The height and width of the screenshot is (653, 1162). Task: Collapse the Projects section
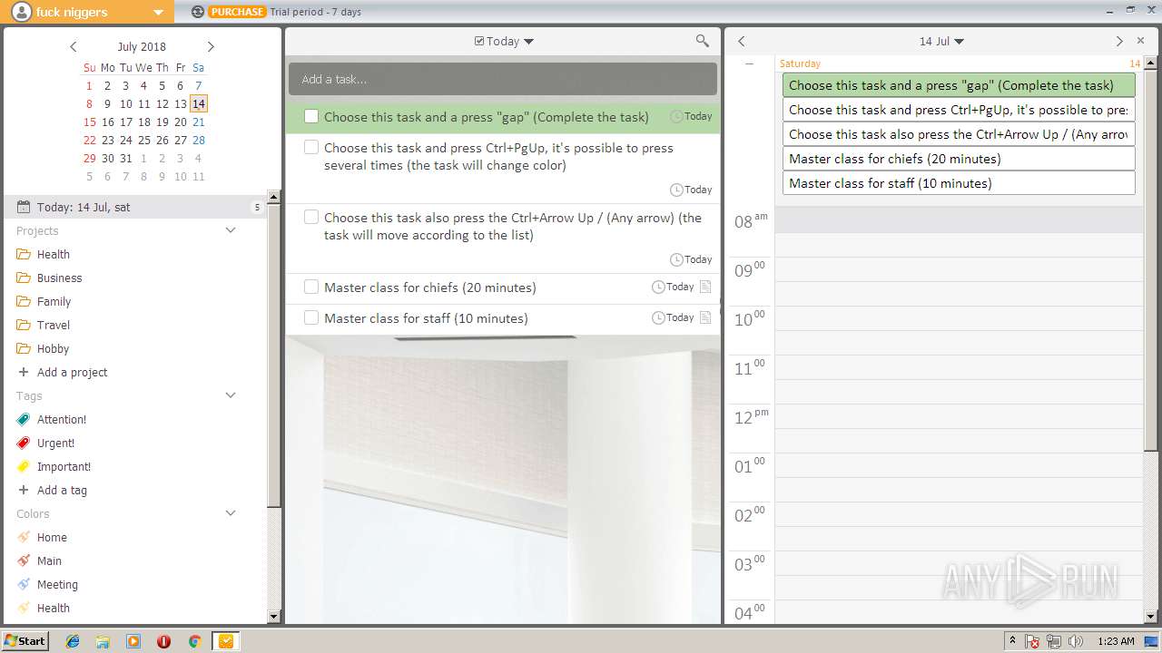point(231,230)
